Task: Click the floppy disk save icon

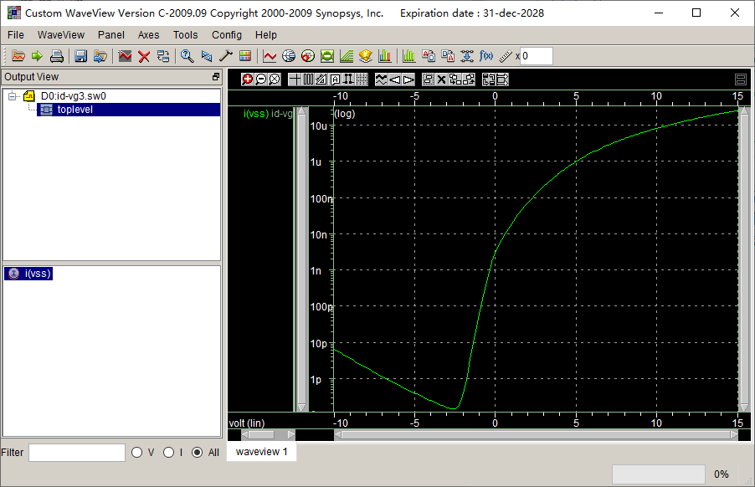Action: (80, 56)
